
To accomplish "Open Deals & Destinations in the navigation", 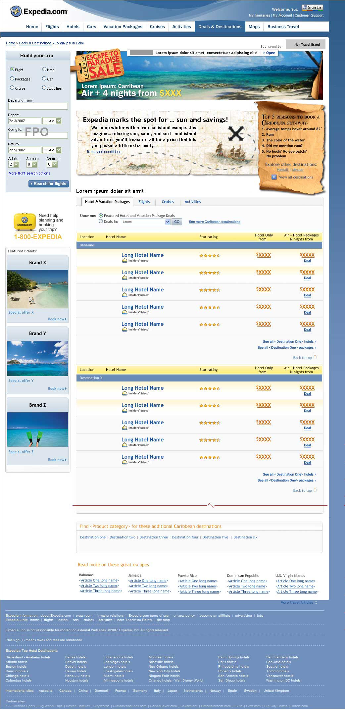I will [220, 27].
